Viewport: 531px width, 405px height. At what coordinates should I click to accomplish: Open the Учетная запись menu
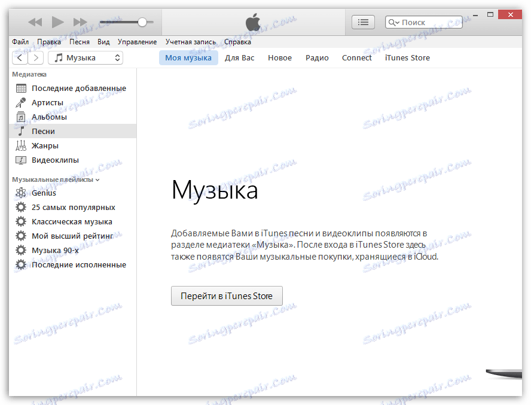pos(191,42)
